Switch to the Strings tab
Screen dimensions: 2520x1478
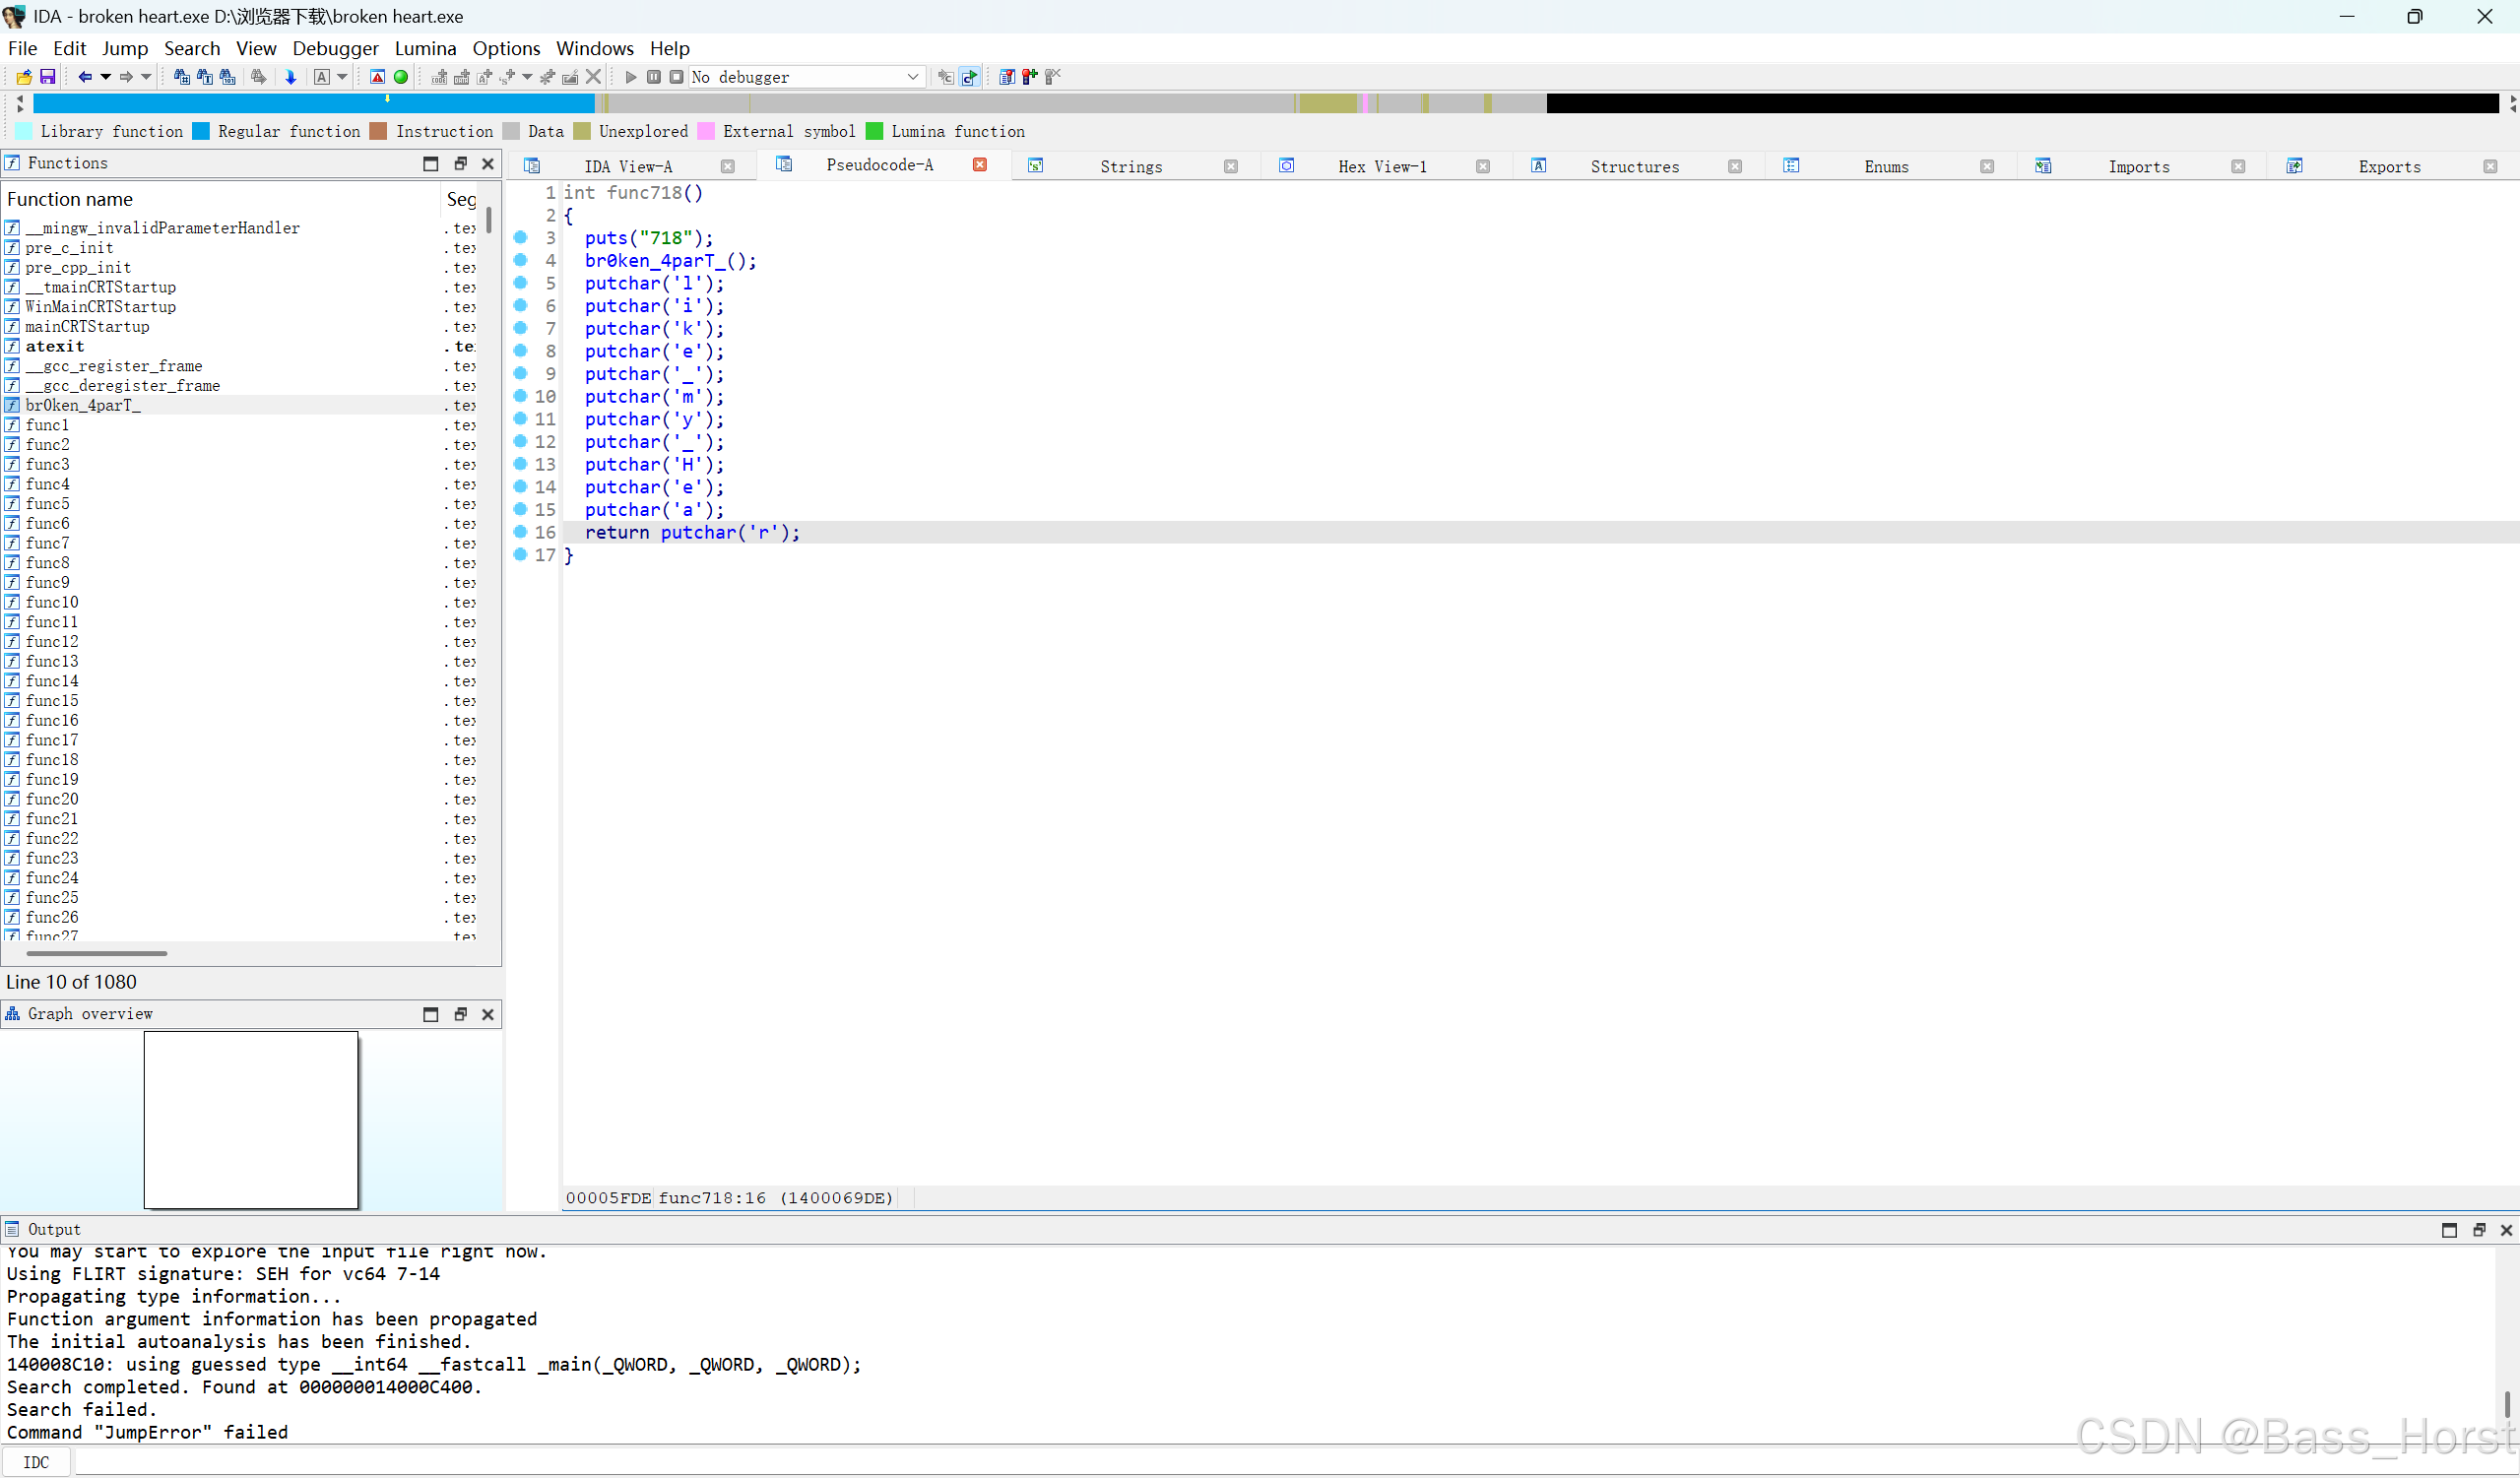pos(1130,166)
